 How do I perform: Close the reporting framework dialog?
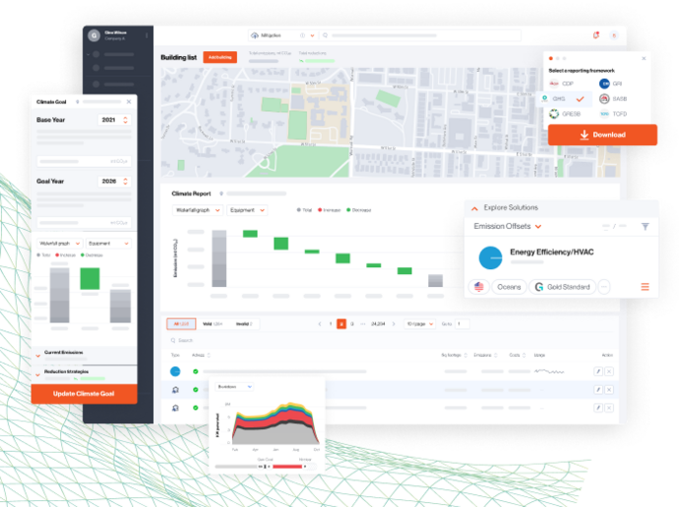tap(644, 58)
